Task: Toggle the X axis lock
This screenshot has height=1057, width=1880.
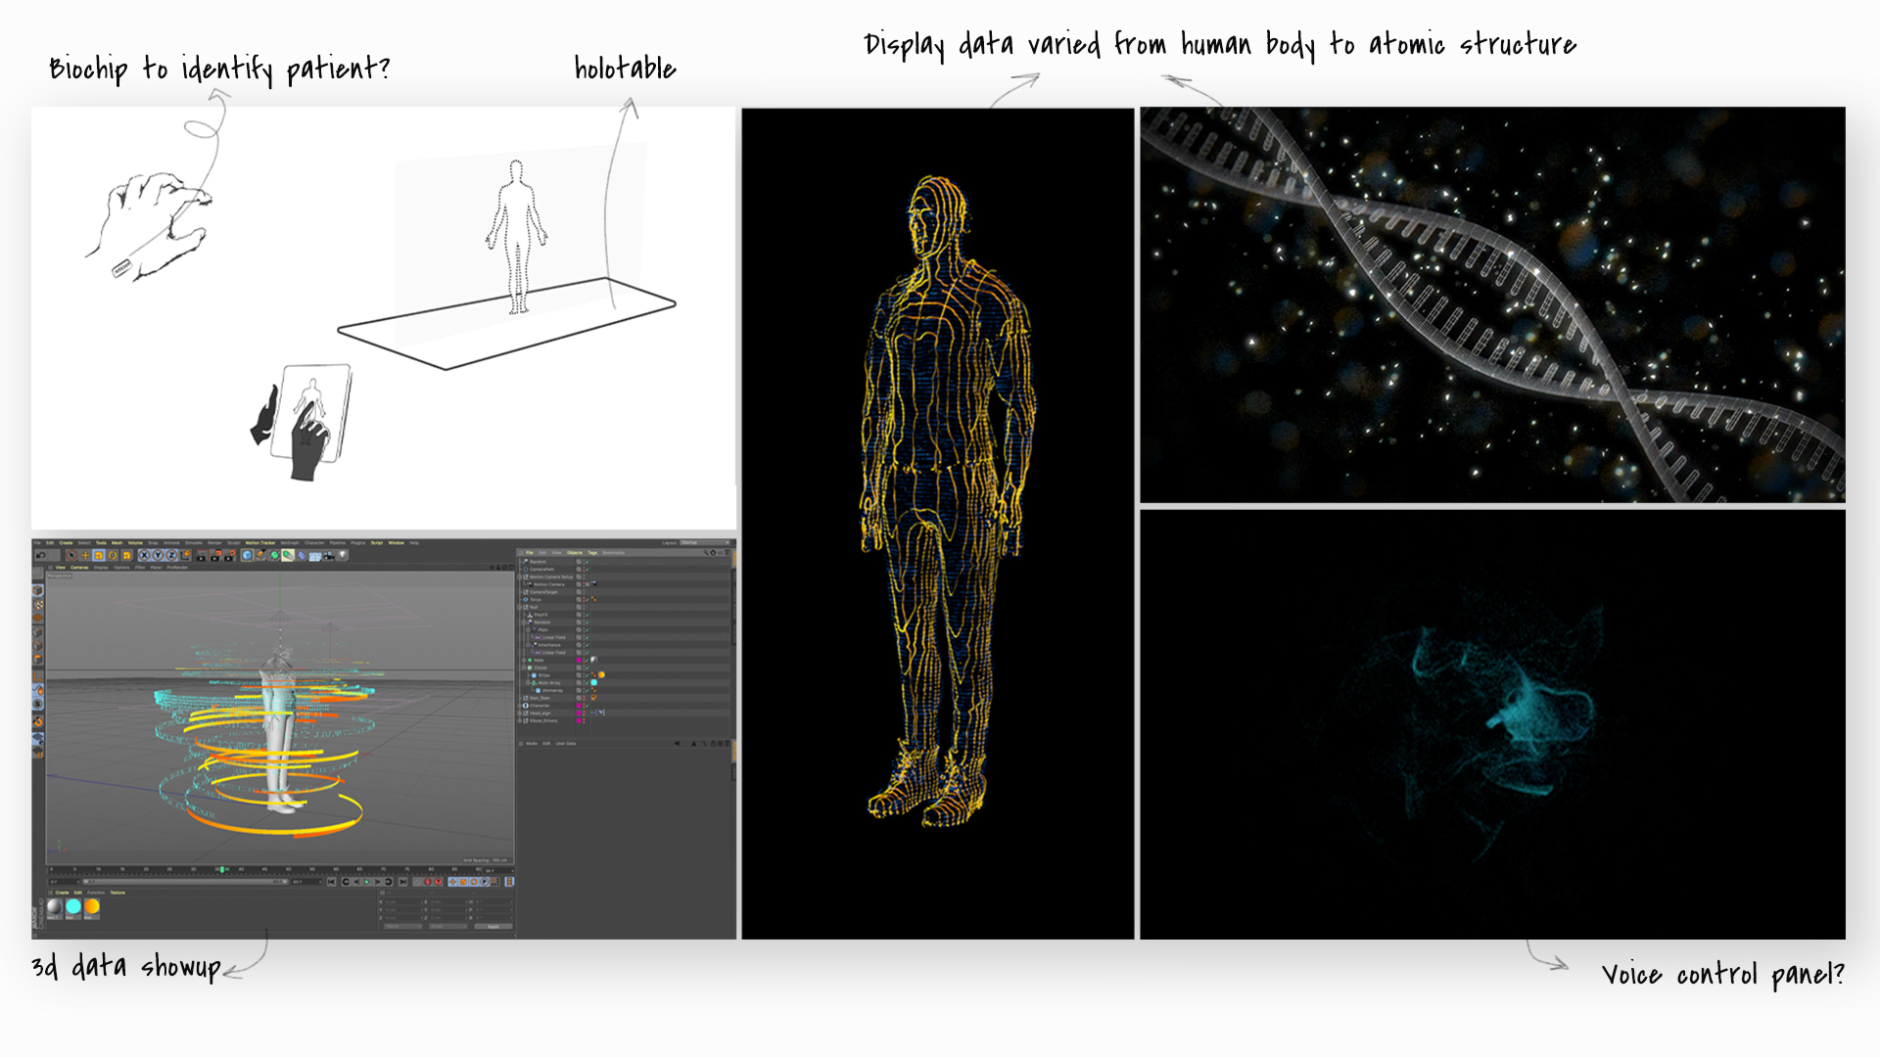Action: [144, 555]
